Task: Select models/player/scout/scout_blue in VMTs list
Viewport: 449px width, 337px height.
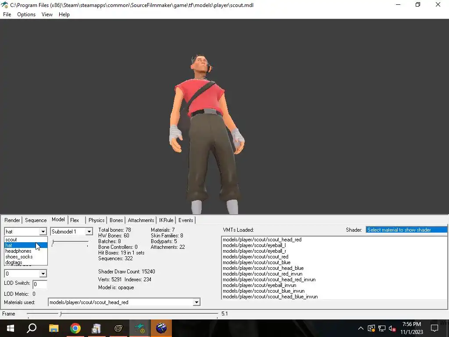Action: tap(257, 262)
